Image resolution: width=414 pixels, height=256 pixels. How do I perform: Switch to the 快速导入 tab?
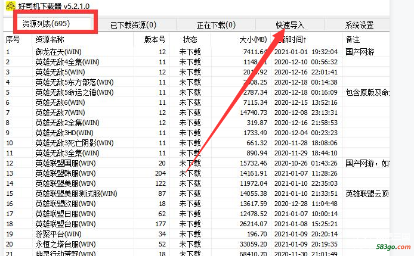(x=290, y=25)
